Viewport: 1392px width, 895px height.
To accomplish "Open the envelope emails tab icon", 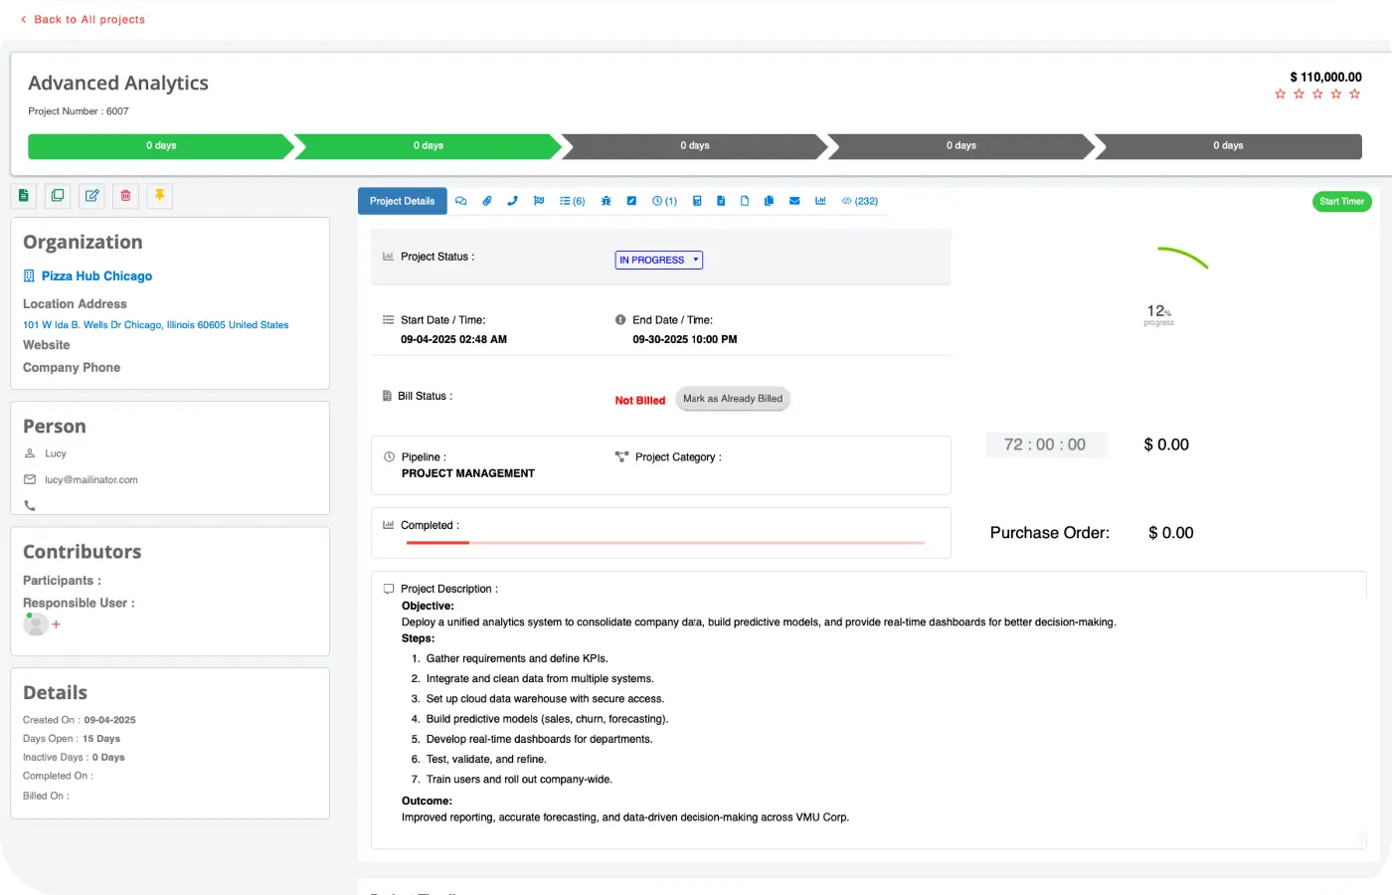I will (794, 201).
